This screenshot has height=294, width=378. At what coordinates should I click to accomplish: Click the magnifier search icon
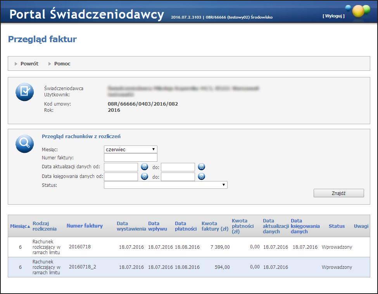24,144
